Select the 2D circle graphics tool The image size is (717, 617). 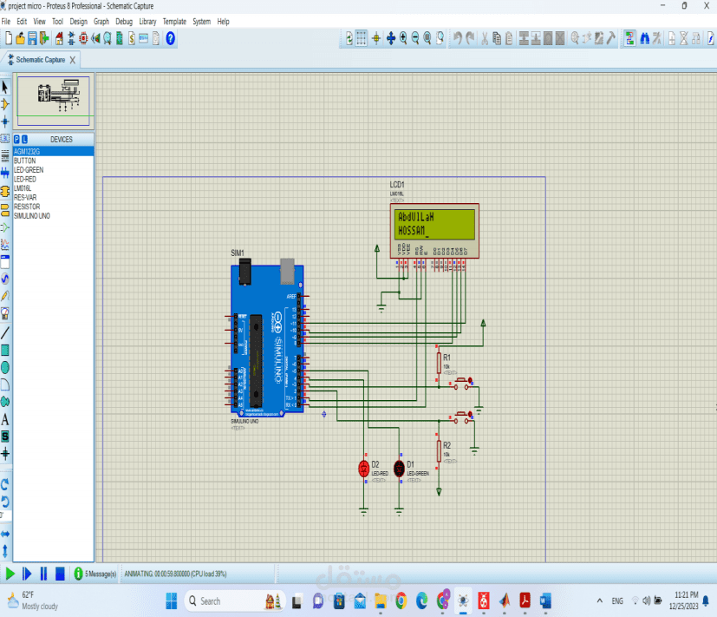(x=5, y=367)
